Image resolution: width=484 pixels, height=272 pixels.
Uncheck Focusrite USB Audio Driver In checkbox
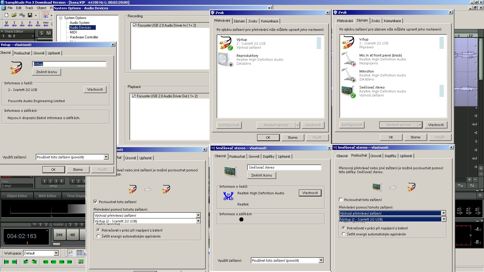pyautogui.click(x=135, y=25)
